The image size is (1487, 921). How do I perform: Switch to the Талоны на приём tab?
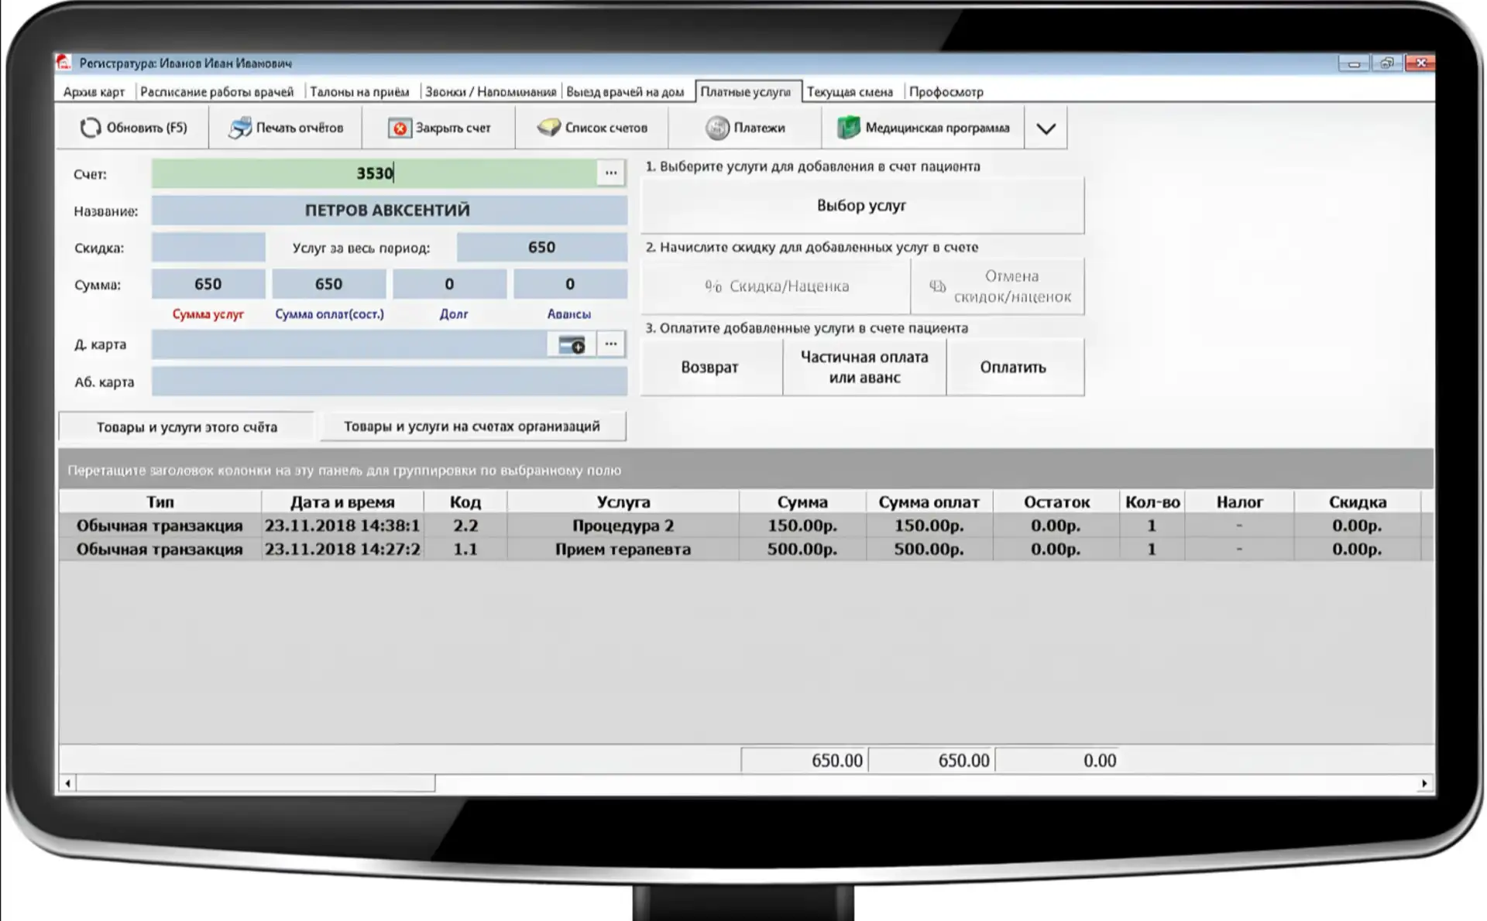(x=359, y=91)
